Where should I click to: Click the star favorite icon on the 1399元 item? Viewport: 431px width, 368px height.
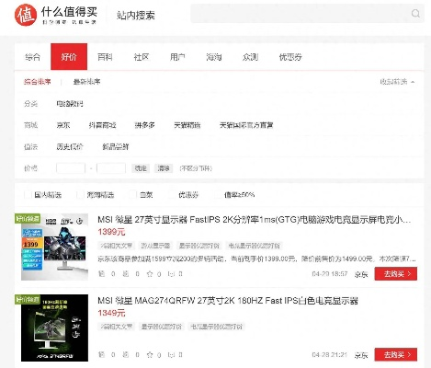[150, 274]
